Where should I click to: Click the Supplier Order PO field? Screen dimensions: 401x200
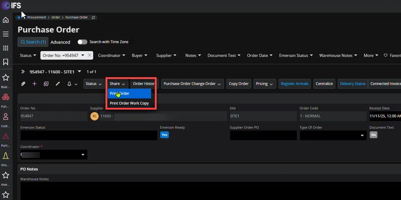pos(264,135)
